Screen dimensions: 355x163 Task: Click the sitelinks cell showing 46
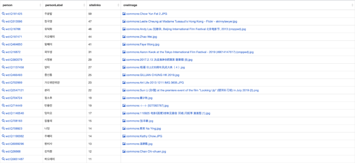click(90, 29)
